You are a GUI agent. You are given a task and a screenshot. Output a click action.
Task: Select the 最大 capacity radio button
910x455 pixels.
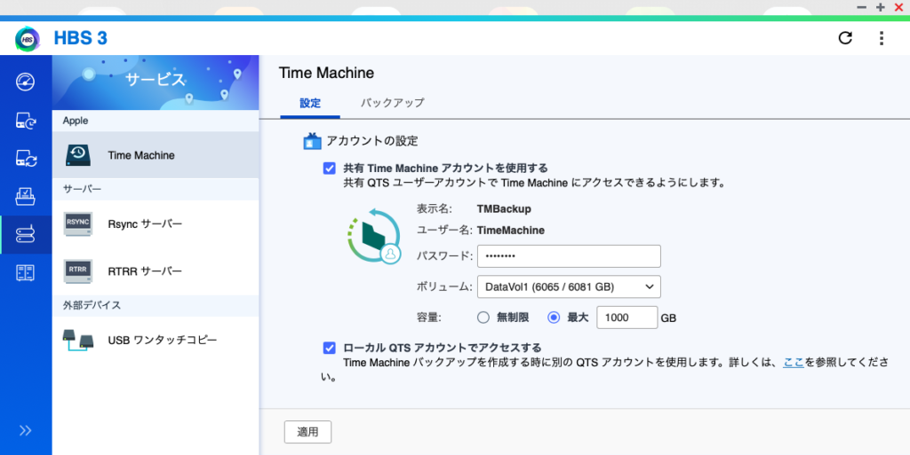coord(554,318)
